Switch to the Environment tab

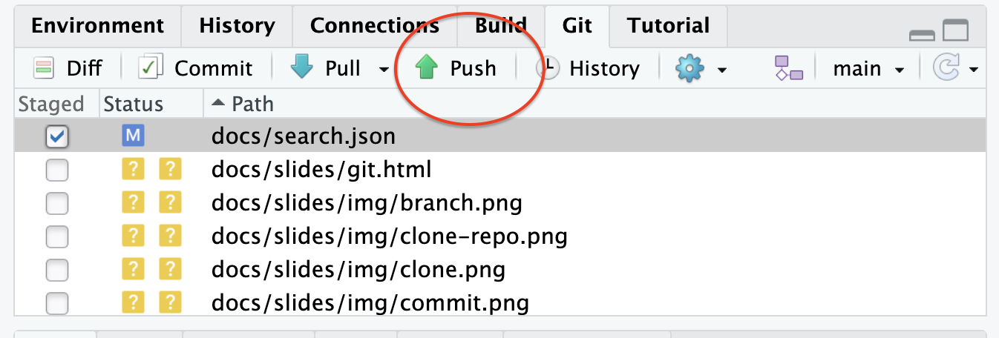click(x=97, y=26)
